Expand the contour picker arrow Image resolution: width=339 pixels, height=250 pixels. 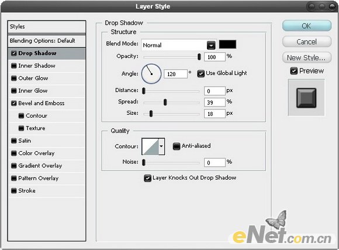(162, 146)
